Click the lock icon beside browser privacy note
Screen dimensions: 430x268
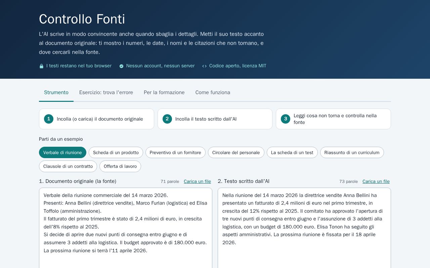coord(41,66)
